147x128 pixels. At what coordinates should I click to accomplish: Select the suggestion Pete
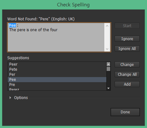tap(57, 69)
